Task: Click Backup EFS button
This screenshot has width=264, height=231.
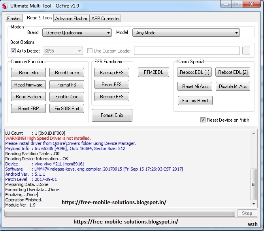Action: point(112,73)
